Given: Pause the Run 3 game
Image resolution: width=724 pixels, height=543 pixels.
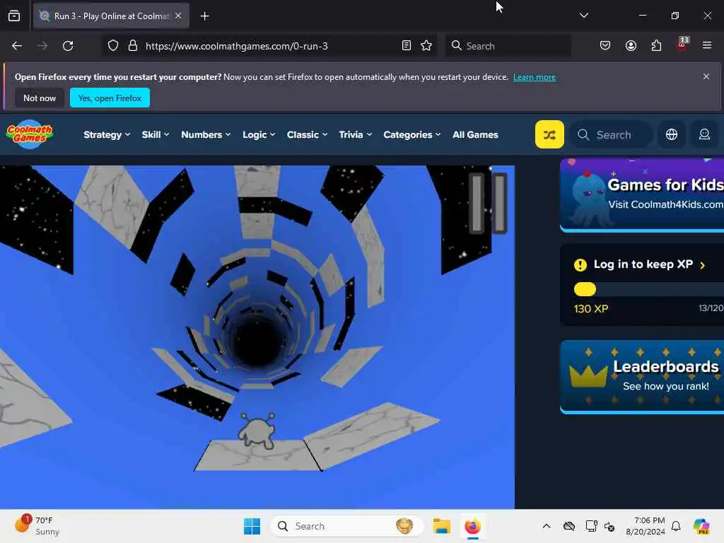Looking at the screenshot, I should [488, 203].
